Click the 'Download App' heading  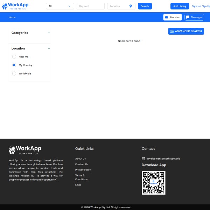click(154, 165)
